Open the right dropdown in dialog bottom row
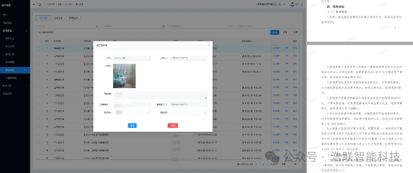Screen dimensions: 413x173 pyautogui.click(x=188, y=113)
